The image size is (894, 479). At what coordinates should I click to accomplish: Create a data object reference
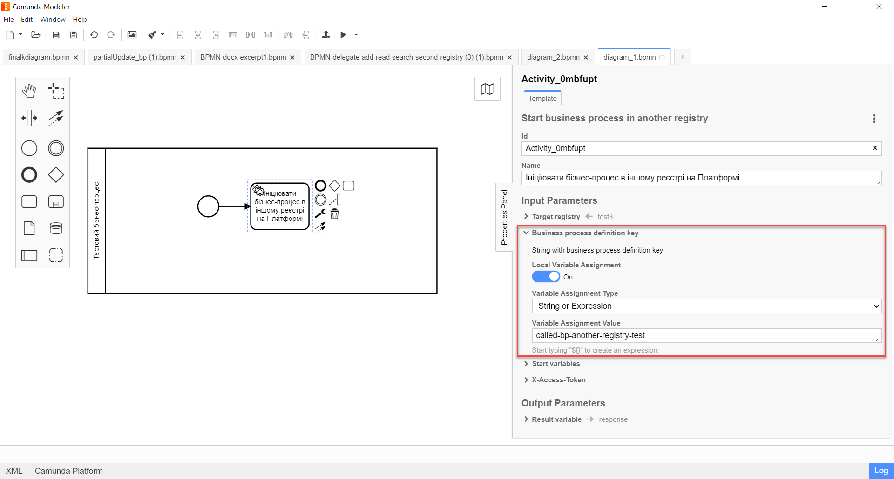click(29, 228)
